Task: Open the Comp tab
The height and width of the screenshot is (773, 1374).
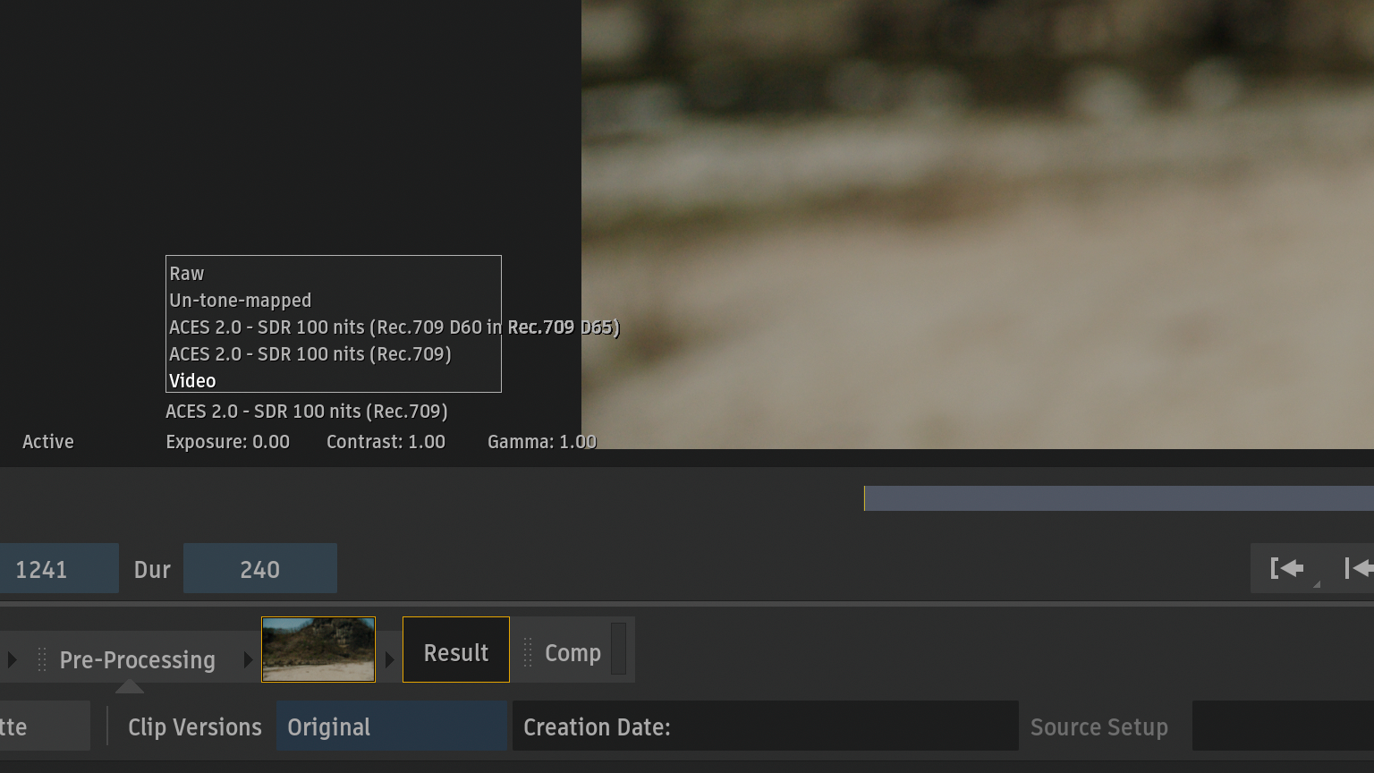Action: point(572,653)
